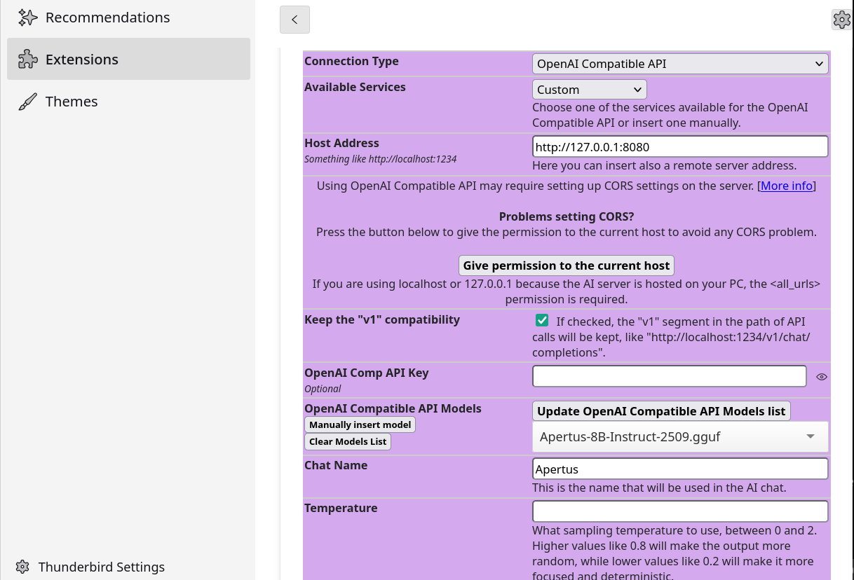Click the Extensions puzzle piece icon

[27, 60]
